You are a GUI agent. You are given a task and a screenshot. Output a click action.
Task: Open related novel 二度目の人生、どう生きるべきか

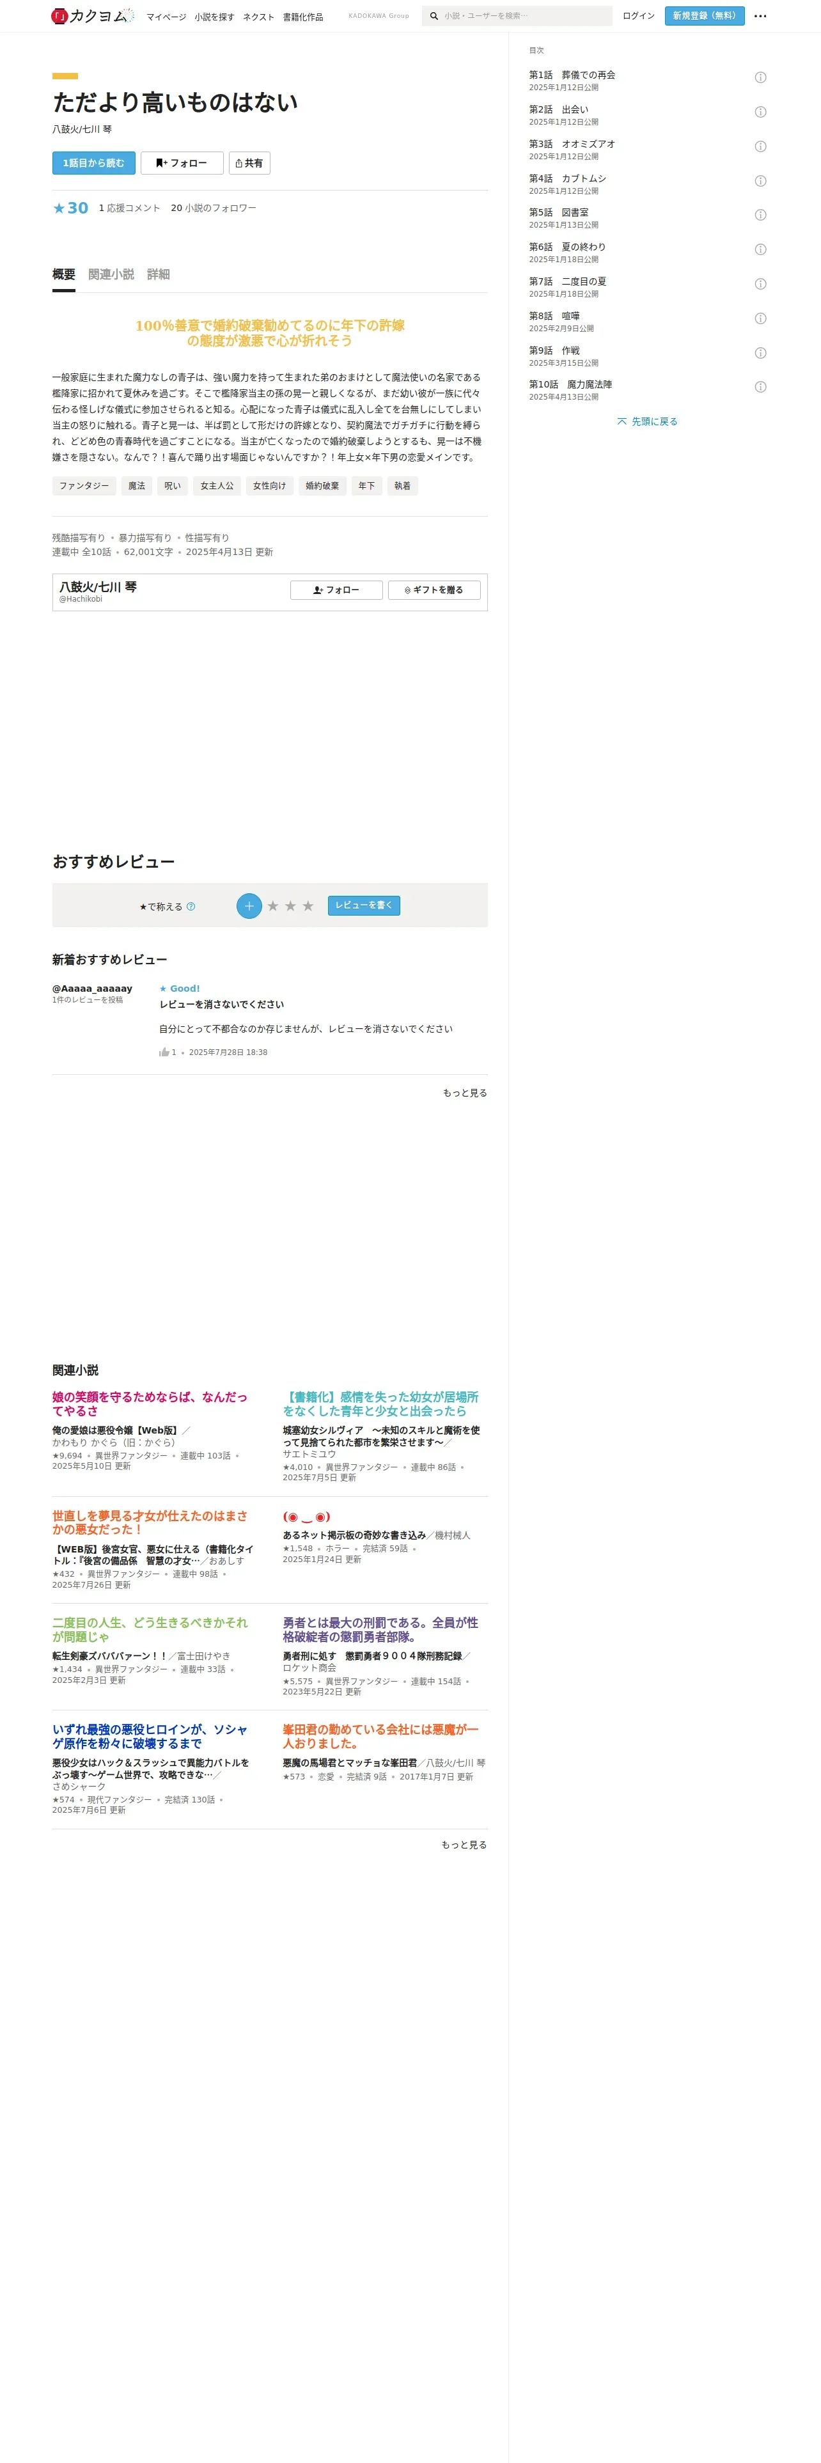pyautogui.click(x=150, y=1629)
